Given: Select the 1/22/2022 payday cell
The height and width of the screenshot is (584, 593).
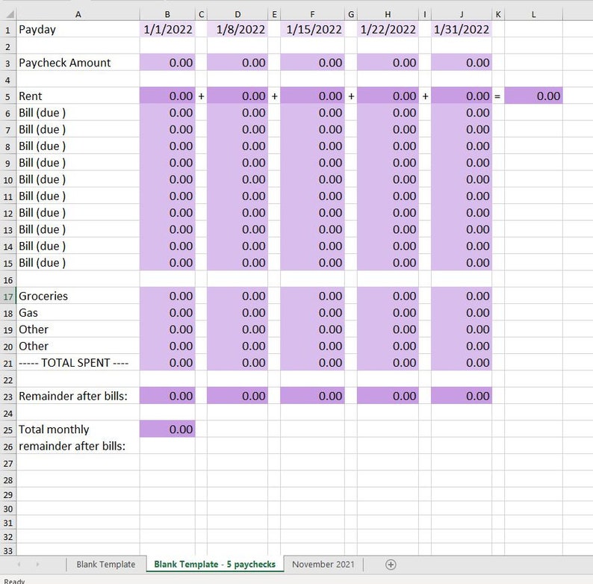Looking at the screenshot, I should coord(388,30).
